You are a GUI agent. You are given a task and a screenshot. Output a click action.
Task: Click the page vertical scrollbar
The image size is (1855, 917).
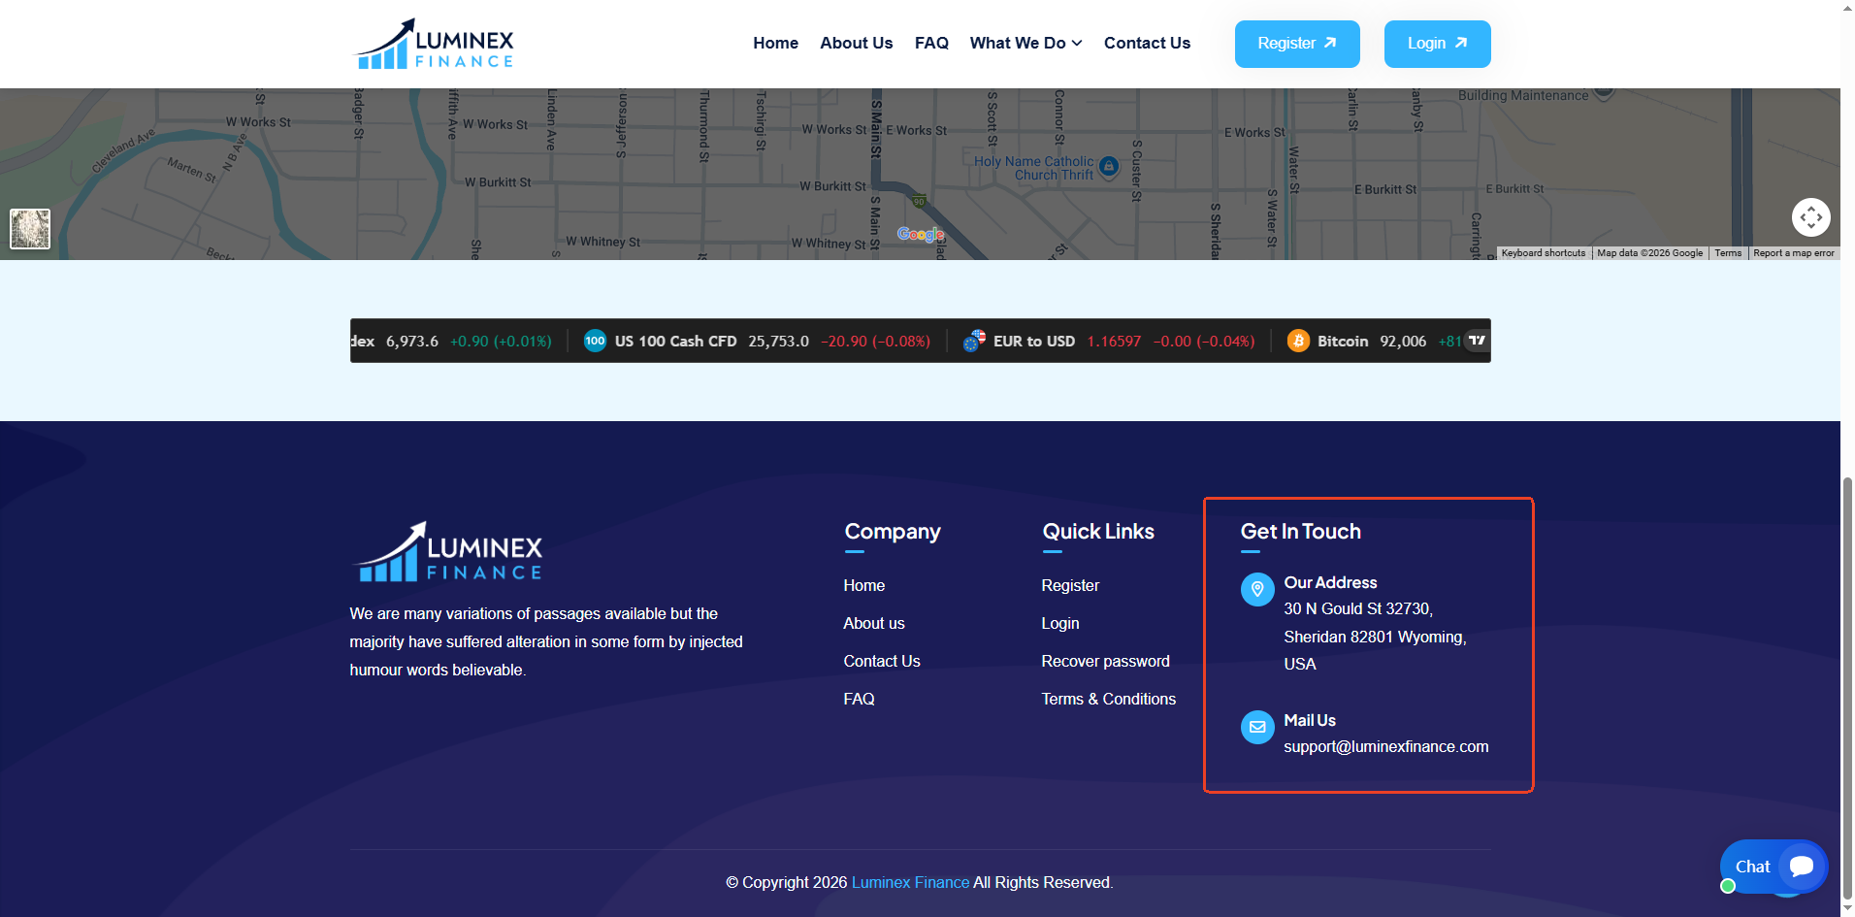point(1847,679)
